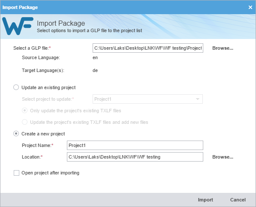Cancel the package import

click(238, 200)
